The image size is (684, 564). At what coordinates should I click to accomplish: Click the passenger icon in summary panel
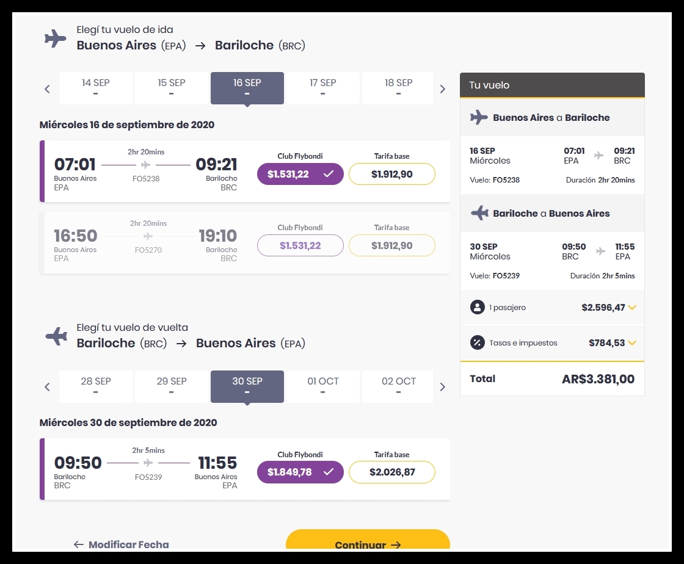coord(477,307)
